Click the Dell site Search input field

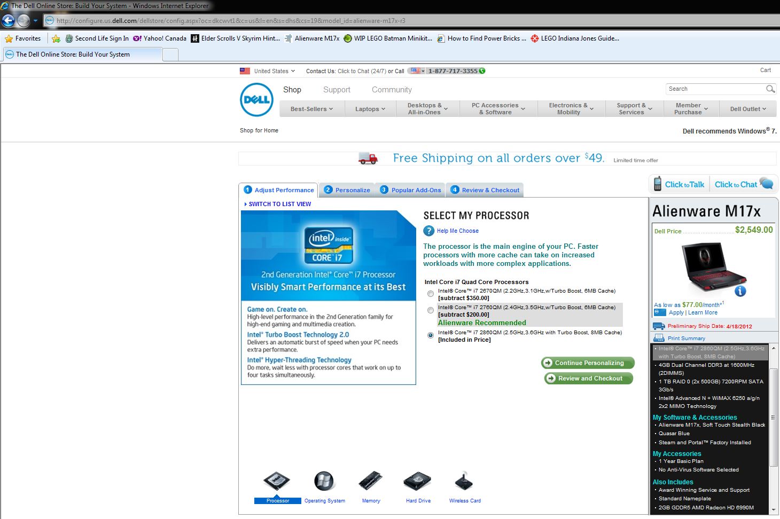(715, 89)
